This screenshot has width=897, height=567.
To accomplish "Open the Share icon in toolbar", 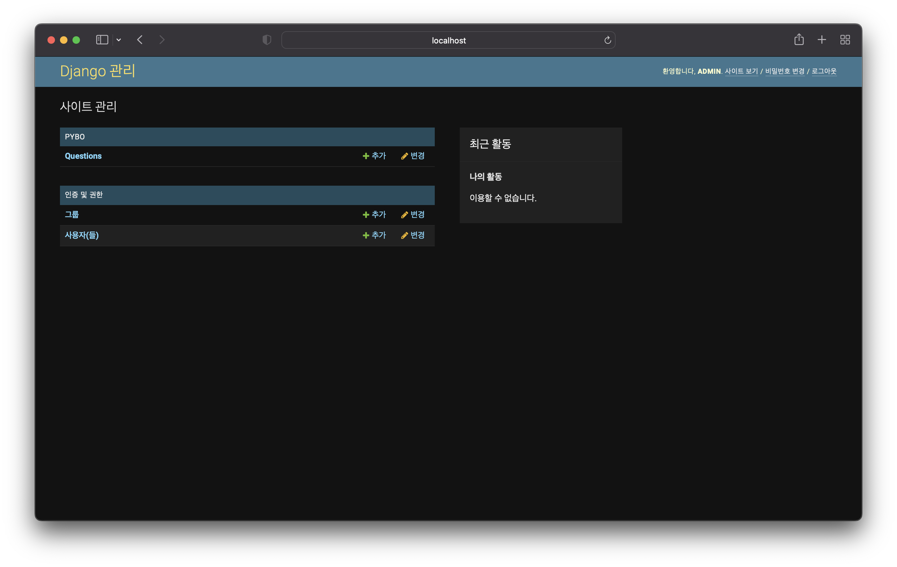I will (x=799, y=39).
